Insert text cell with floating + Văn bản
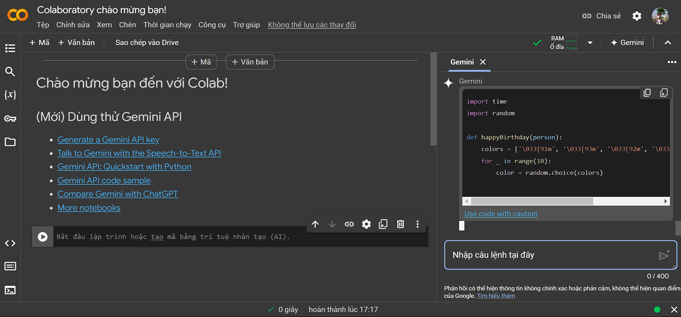This screenshot has width=681, height=317. (x=250, y=62)
